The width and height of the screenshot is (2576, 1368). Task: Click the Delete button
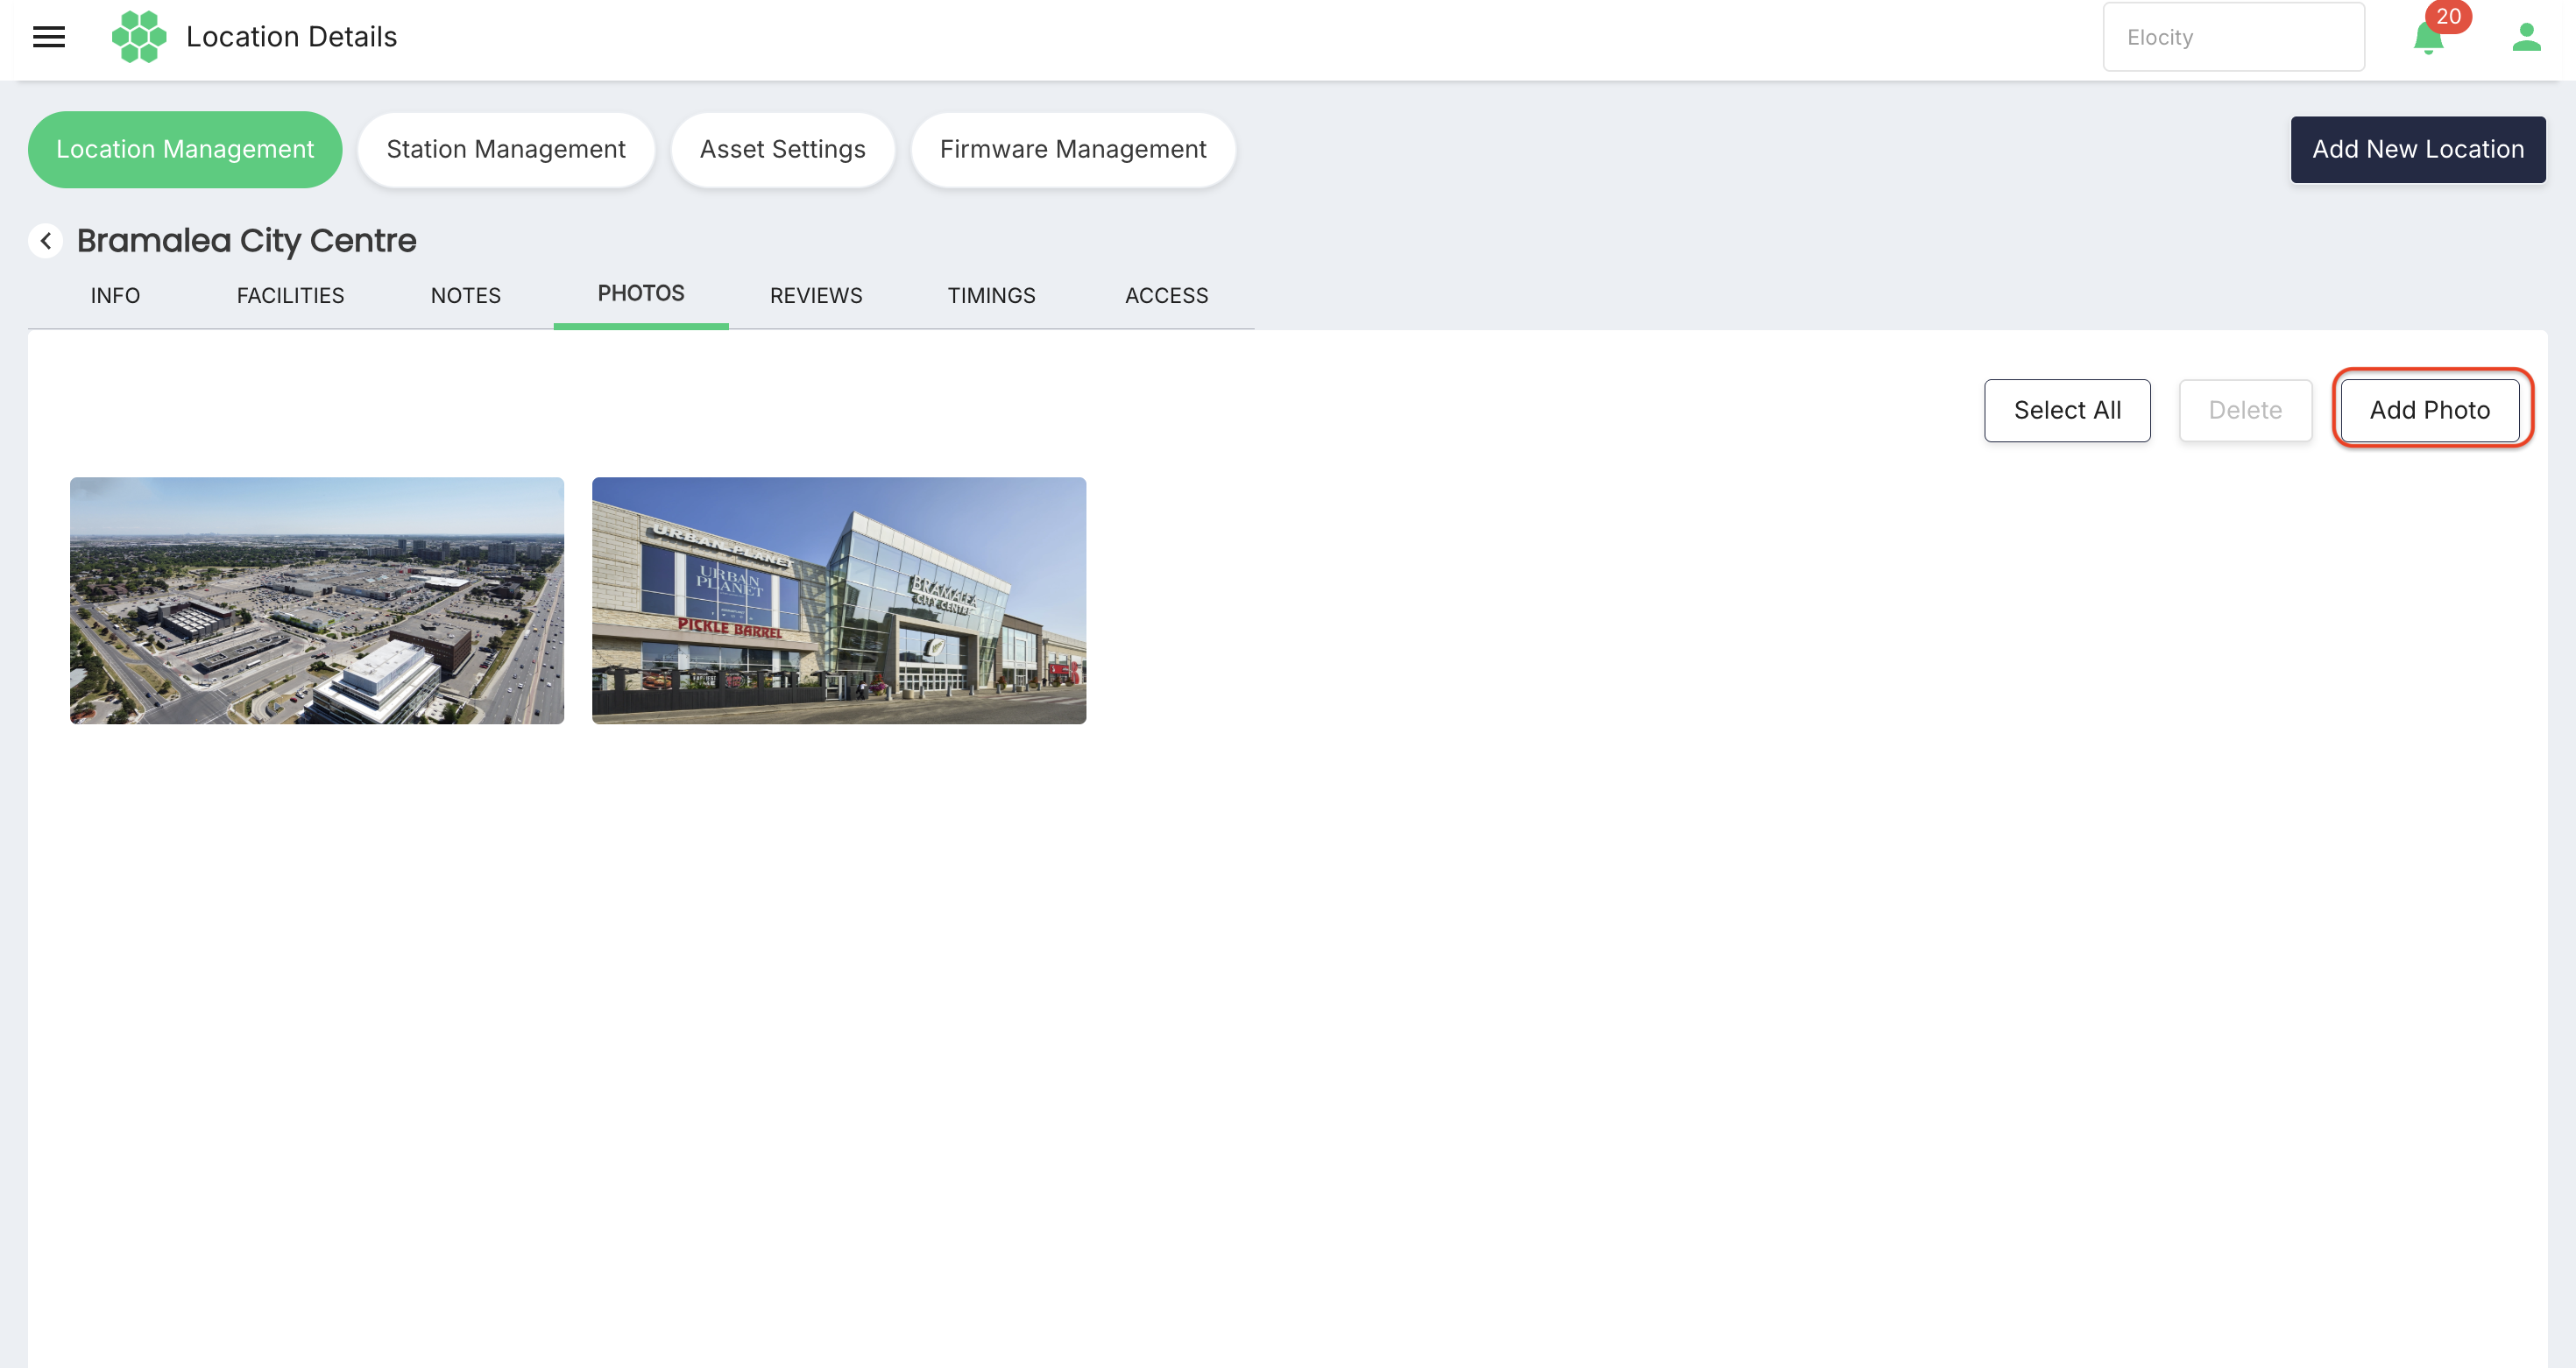[2245, 411]
